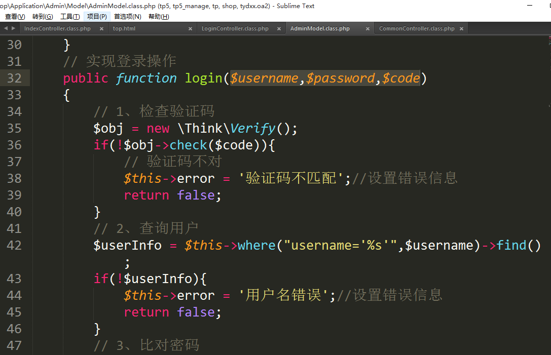
Task: Expand the 项目(P) menu
Action: coord(97,17)
